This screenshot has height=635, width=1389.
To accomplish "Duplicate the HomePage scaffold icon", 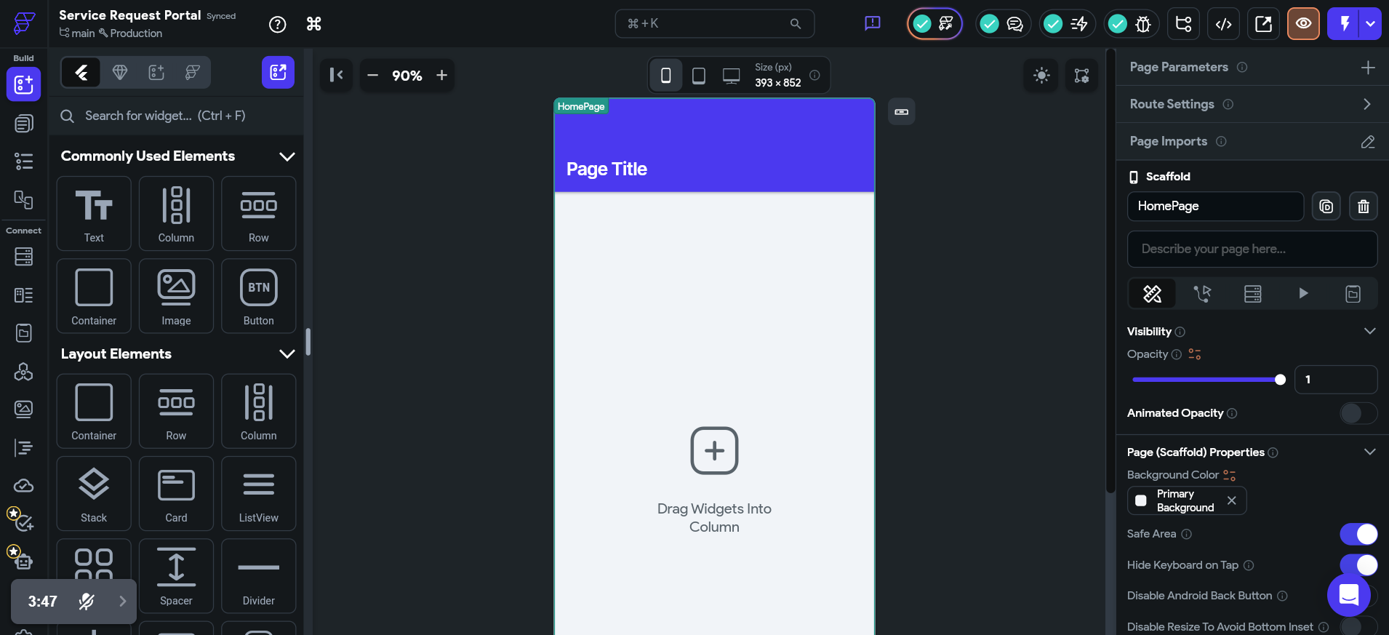I will [1326, 207].
